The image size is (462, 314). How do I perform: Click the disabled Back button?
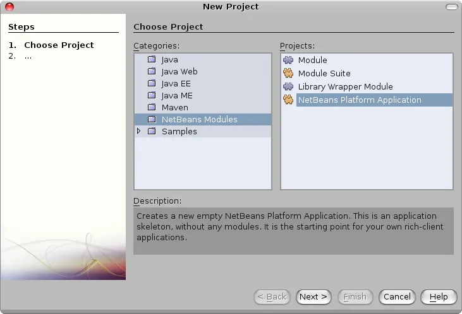coord(272,296)
